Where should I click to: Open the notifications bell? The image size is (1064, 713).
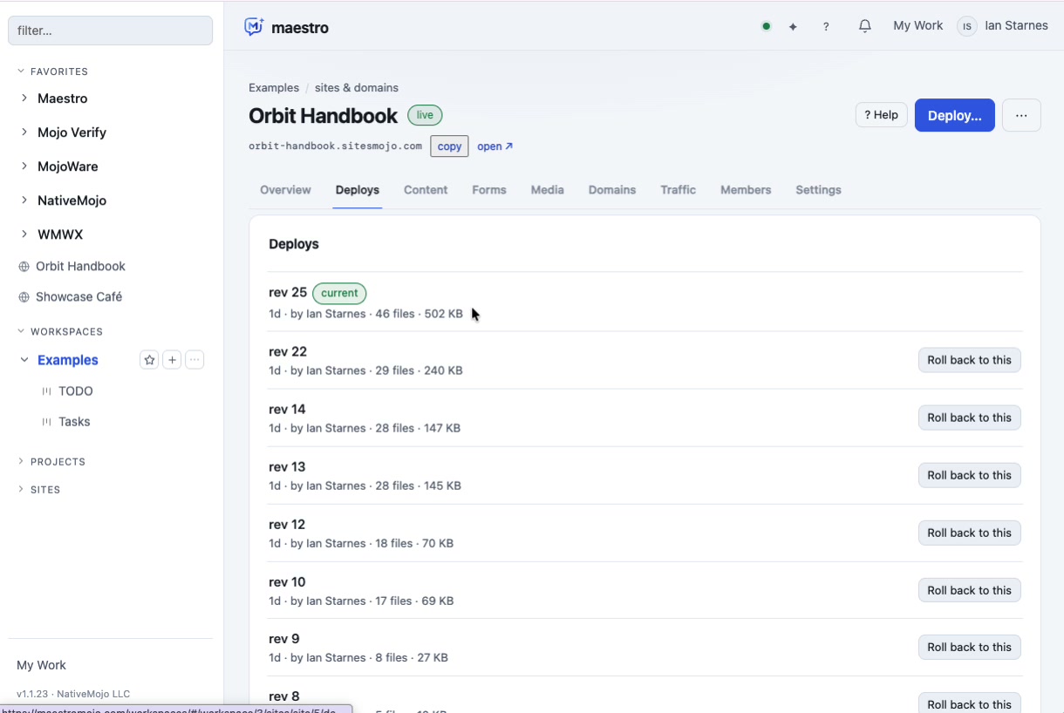tap(864, 26)
